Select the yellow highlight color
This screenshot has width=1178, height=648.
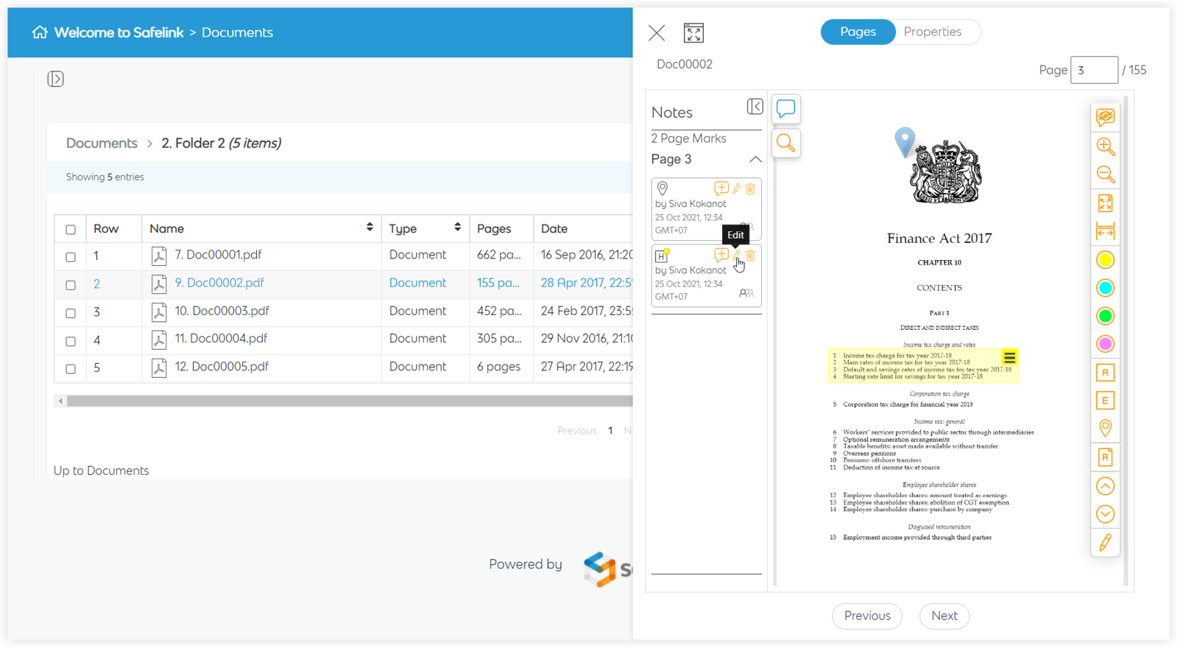point(1105,260)
